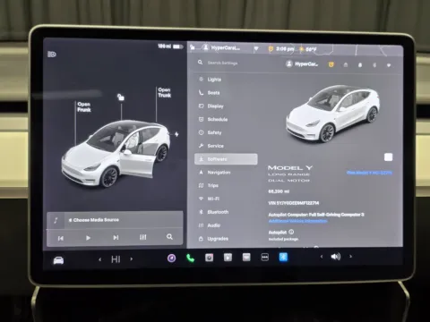Skip to next track
The width and height of the screenshot is (430, 322).
(x=116, y=238)
